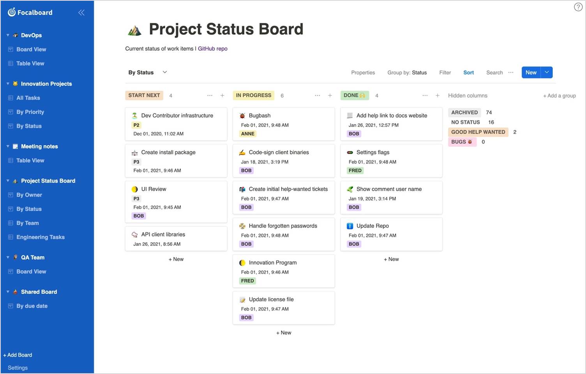This screenshot has height=374, width=586.
Task: Add a card to Start Next via plus icon
Action: click(x=222, y=95)
